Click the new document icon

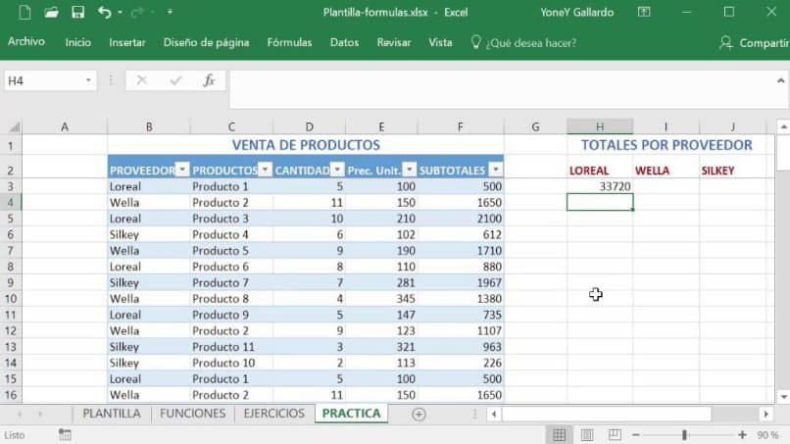tap(25, 12)
